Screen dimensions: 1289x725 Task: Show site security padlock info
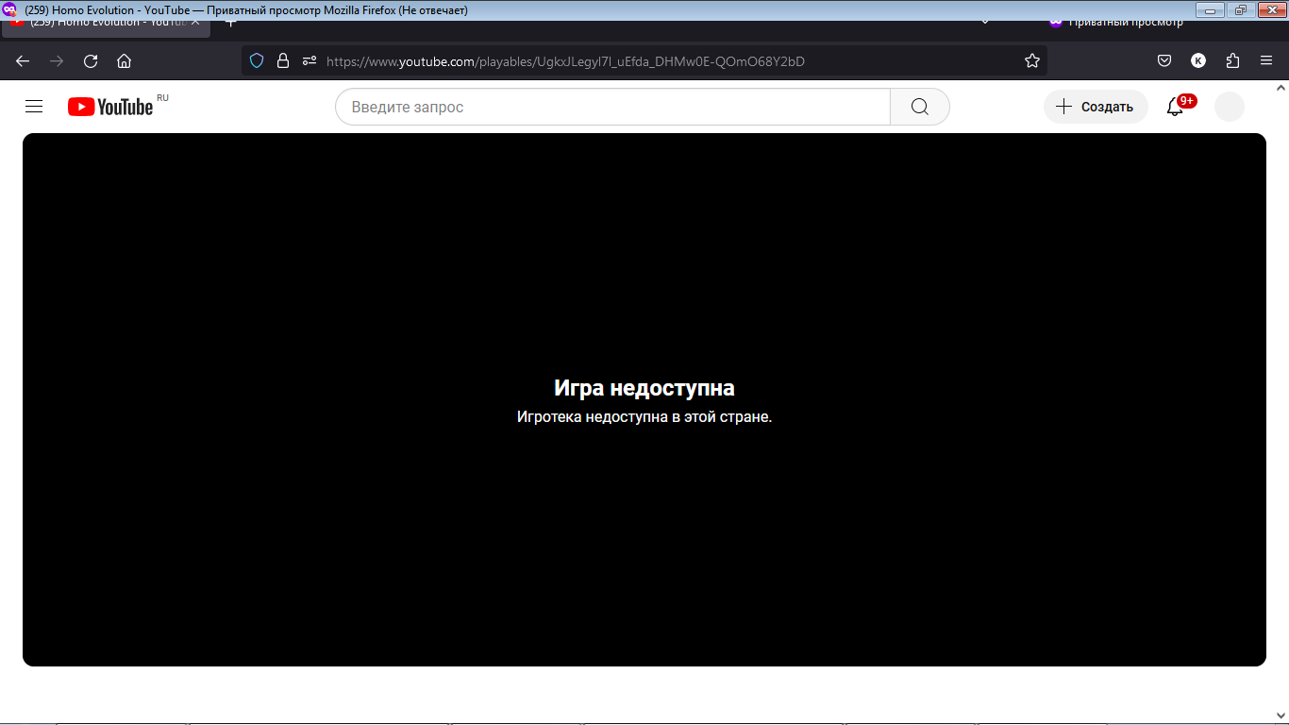282,61
